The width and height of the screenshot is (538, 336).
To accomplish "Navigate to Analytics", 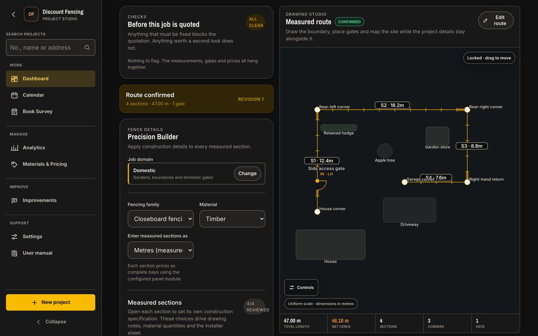I will (x=51, y=148).
